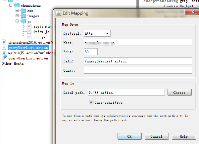199x144 pixels.
Task: Select the Other Hosts node
Action: tap(13, 63)
